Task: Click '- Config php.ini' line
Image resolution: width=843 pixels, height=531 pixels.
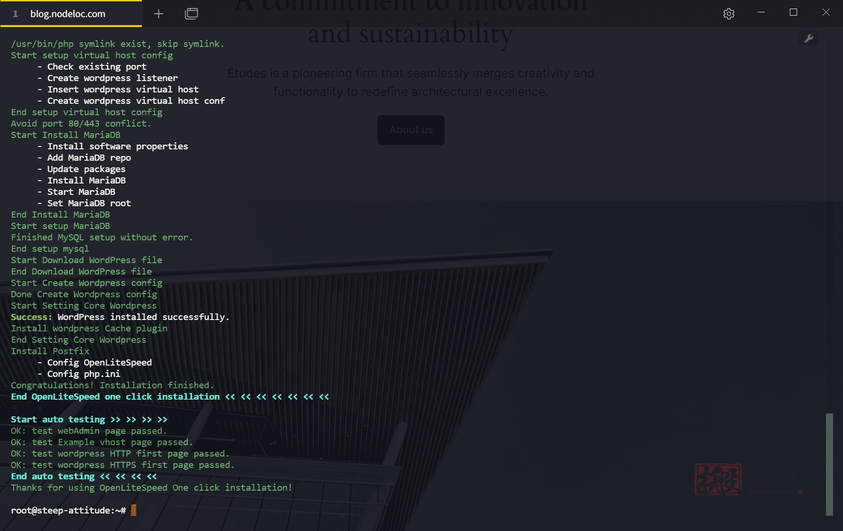Action: (x=79, y=374)
